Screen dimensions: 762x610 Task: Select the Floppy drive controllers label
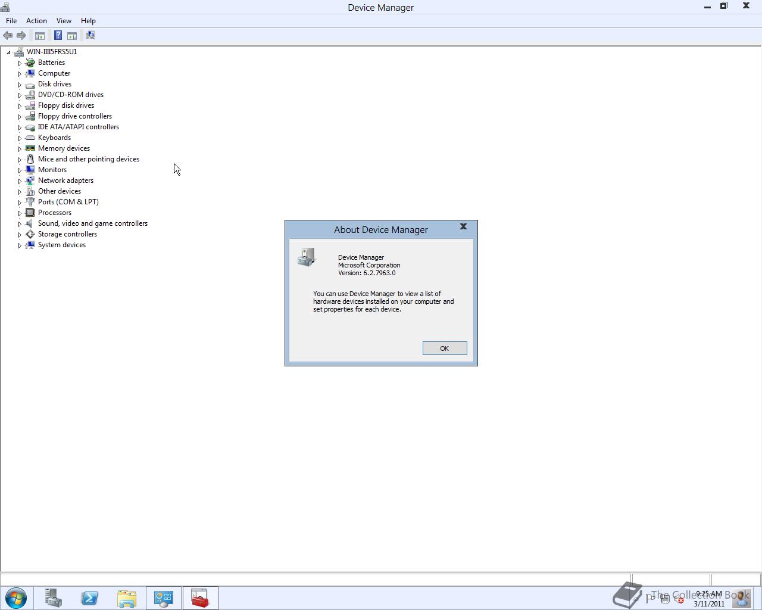(75, 116)
